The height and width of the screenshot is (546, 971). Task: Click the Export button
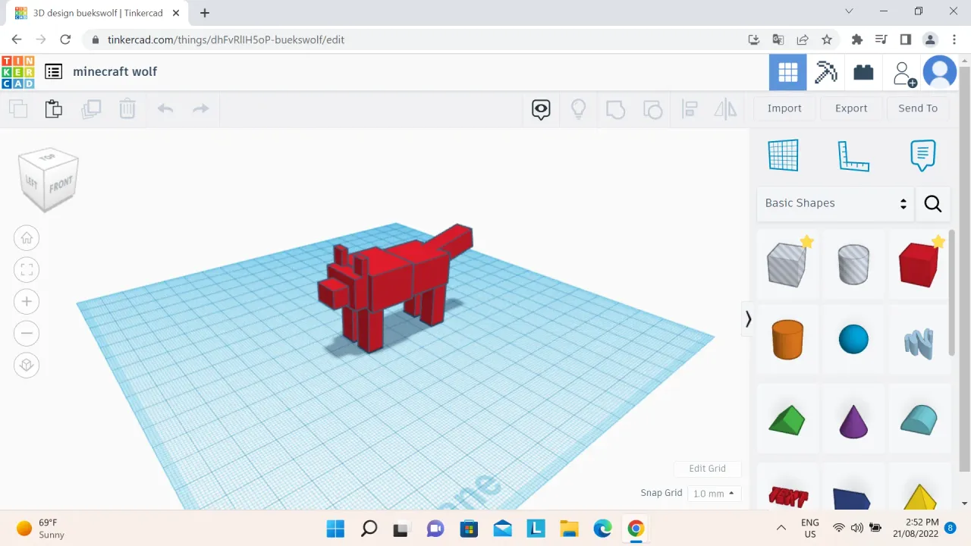coord(851,108)
